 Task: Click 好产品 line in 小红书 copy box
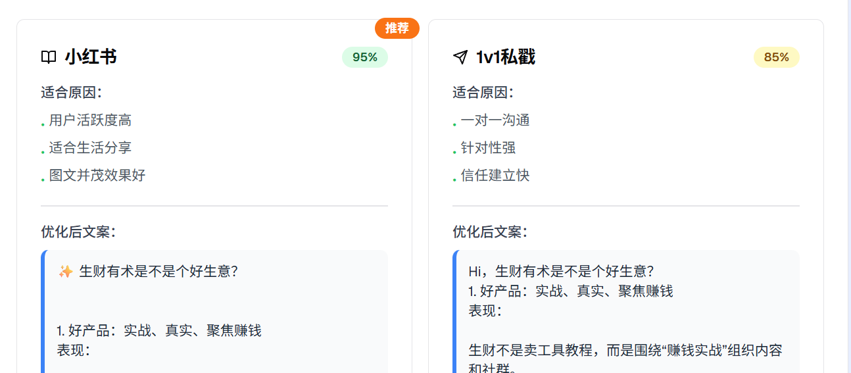[x=159, y=330]
